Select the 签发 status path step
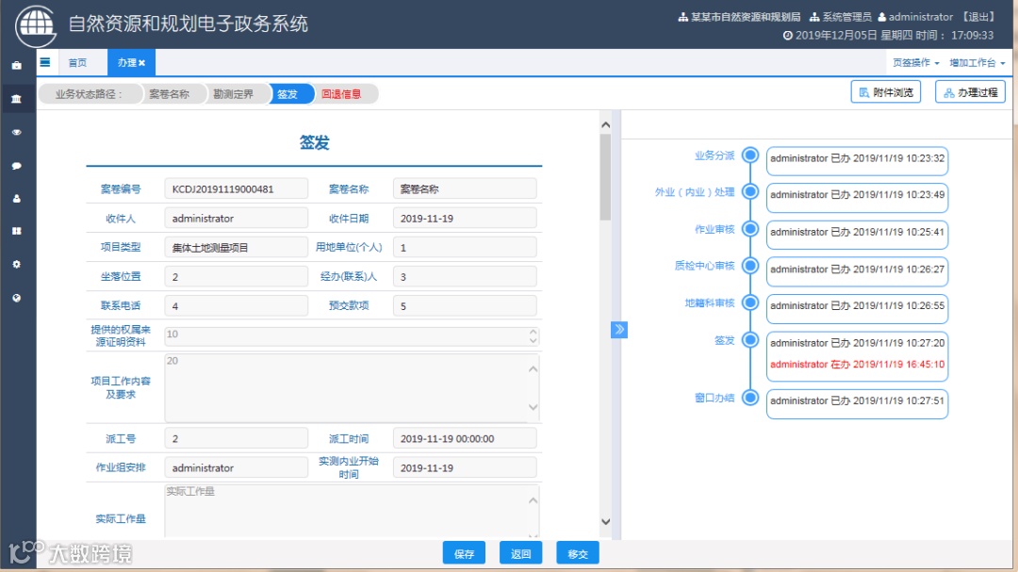The height and width of the screenshot is (572, 1018). point(287,94)
